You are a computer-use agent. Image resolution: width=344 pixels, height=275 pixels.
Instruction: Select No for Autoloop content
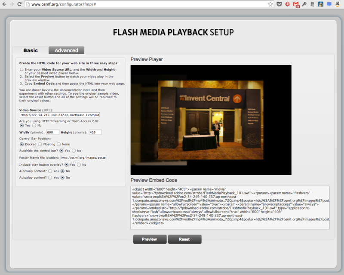point(62,171)
